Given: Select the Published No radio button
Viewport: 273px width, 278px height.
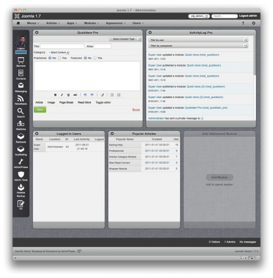Looking at the screenshot, I should (x=50, y=58).
